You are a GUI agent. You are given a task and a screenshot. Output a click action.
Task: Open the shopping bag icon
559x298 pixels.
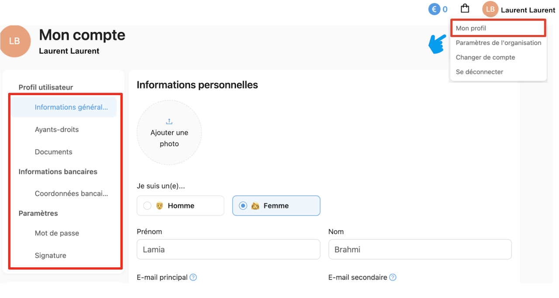465,9
